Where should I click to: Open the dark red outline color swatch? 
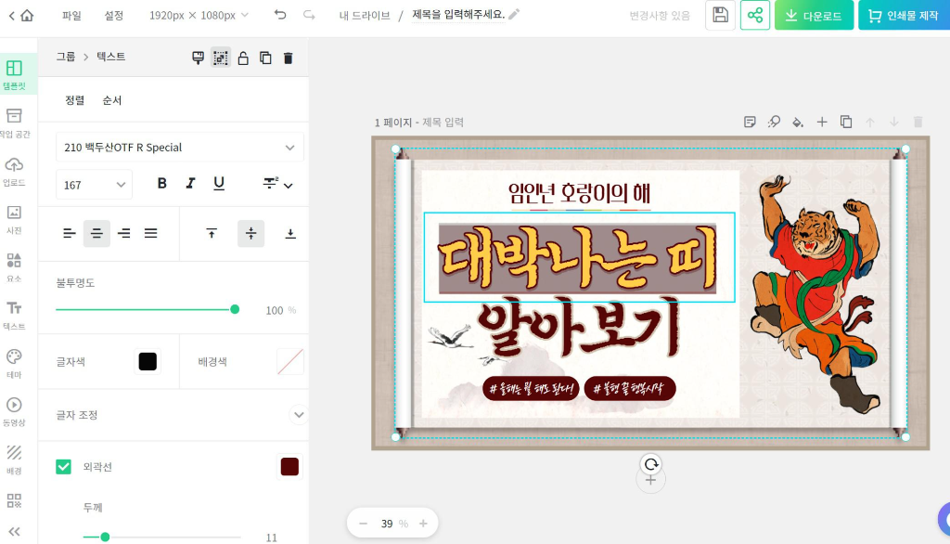point(289,466)
